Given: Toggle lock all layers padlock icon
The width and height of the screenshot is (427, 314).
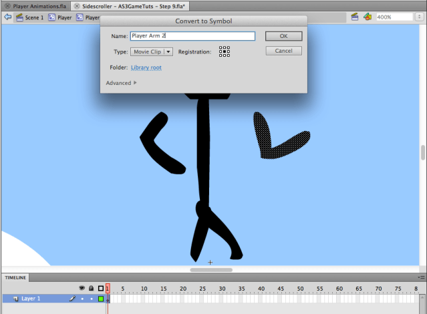Looking at the screenshot, I should 92,288.
